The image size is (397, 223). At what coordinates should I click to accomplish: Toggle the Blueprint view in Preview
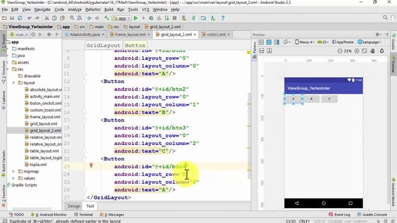(x=269, y=42)
